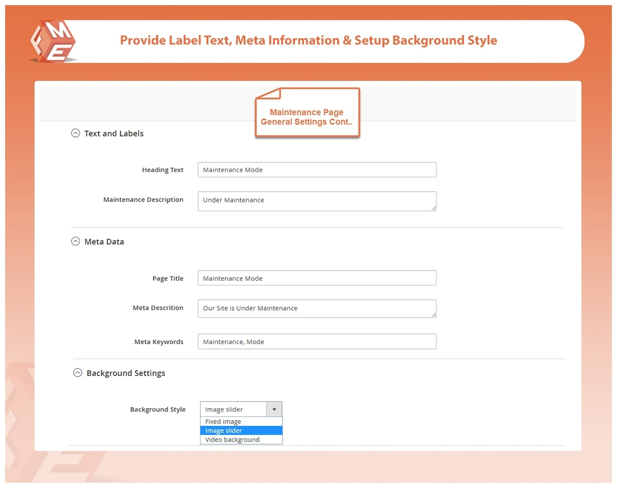Image resolution: width=617 pixels, height=488 pixels.
Task: Focus the Heading Text input field
Action: [x=316, y=170]
